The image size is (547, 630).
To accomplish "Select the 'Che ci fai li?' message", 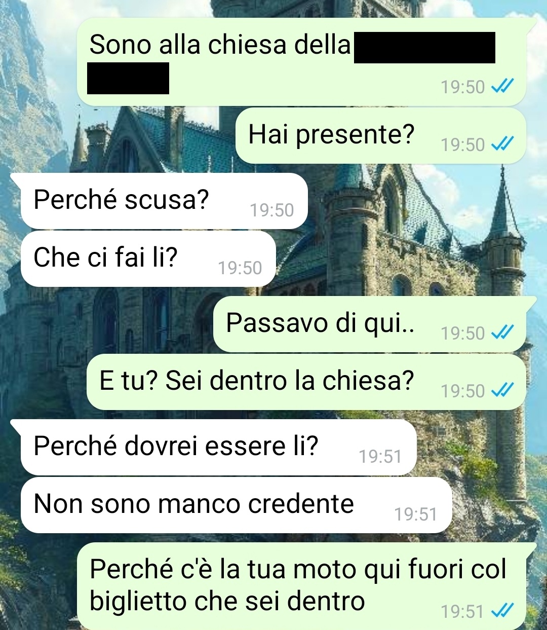I will 148,258.
